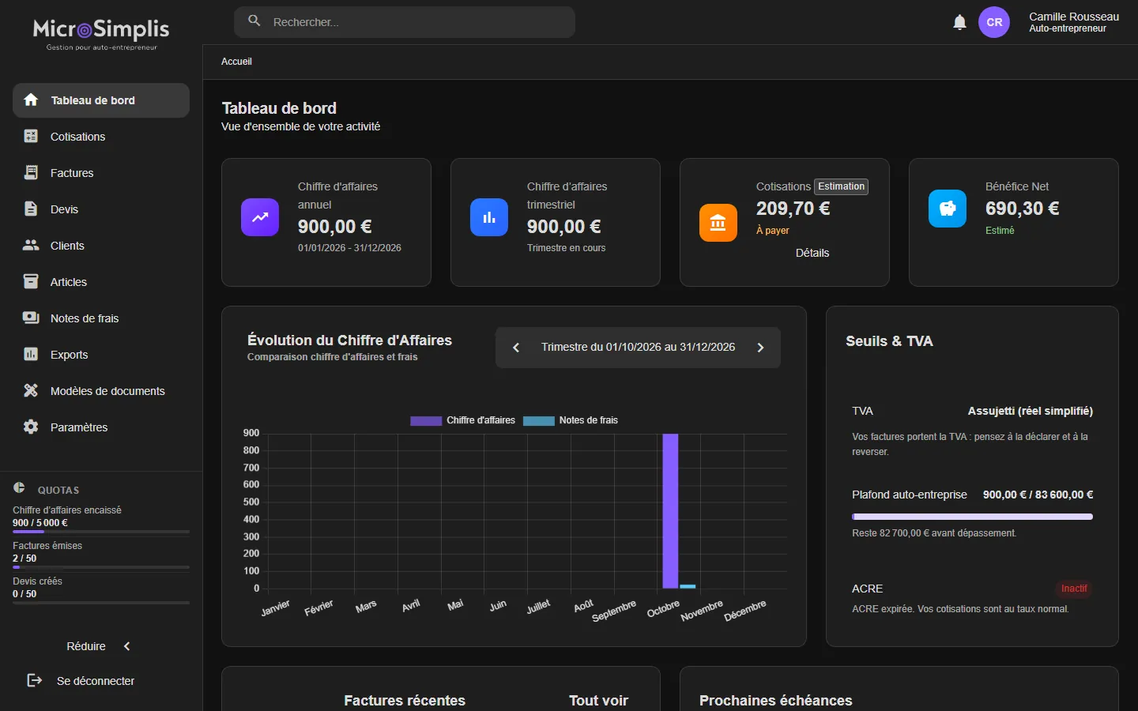
Task: Click the Articles box icon in sidebar
Action: [31, 282]
